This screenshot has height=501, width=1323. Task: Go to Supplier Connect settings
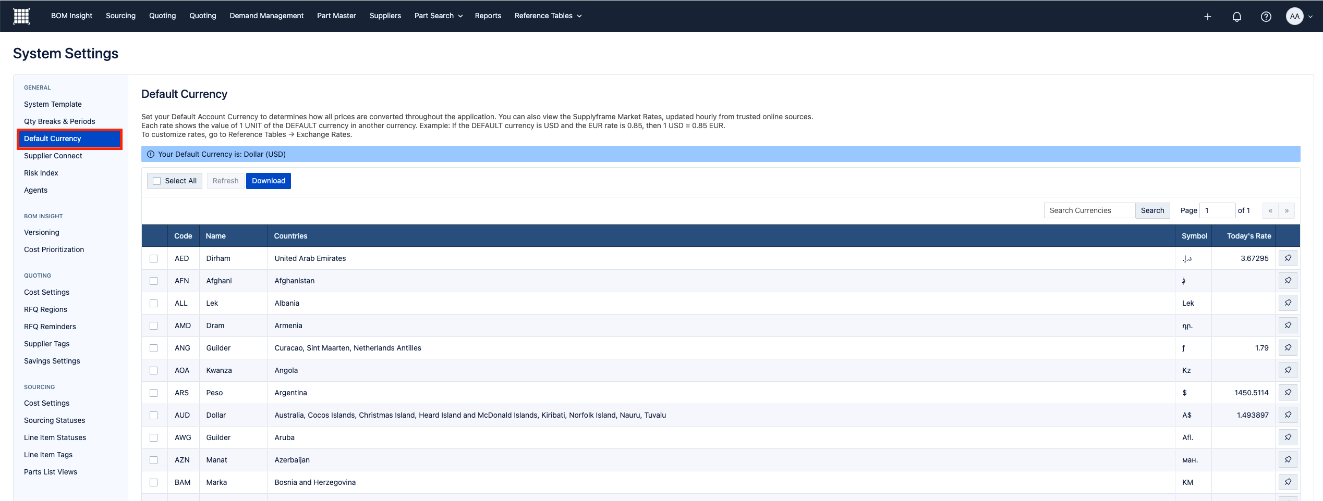click(x=53, y=156)
